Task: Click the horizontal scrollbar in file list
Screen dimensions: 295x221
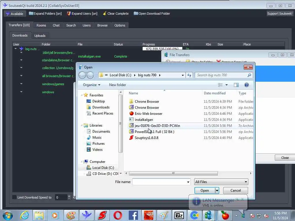Action: pos(173,173)
